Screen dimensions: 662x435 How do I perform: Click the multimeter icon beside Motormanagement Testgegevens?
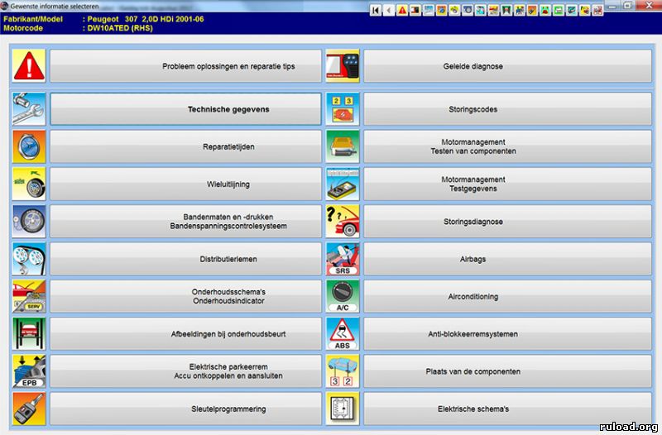[343, 184]
